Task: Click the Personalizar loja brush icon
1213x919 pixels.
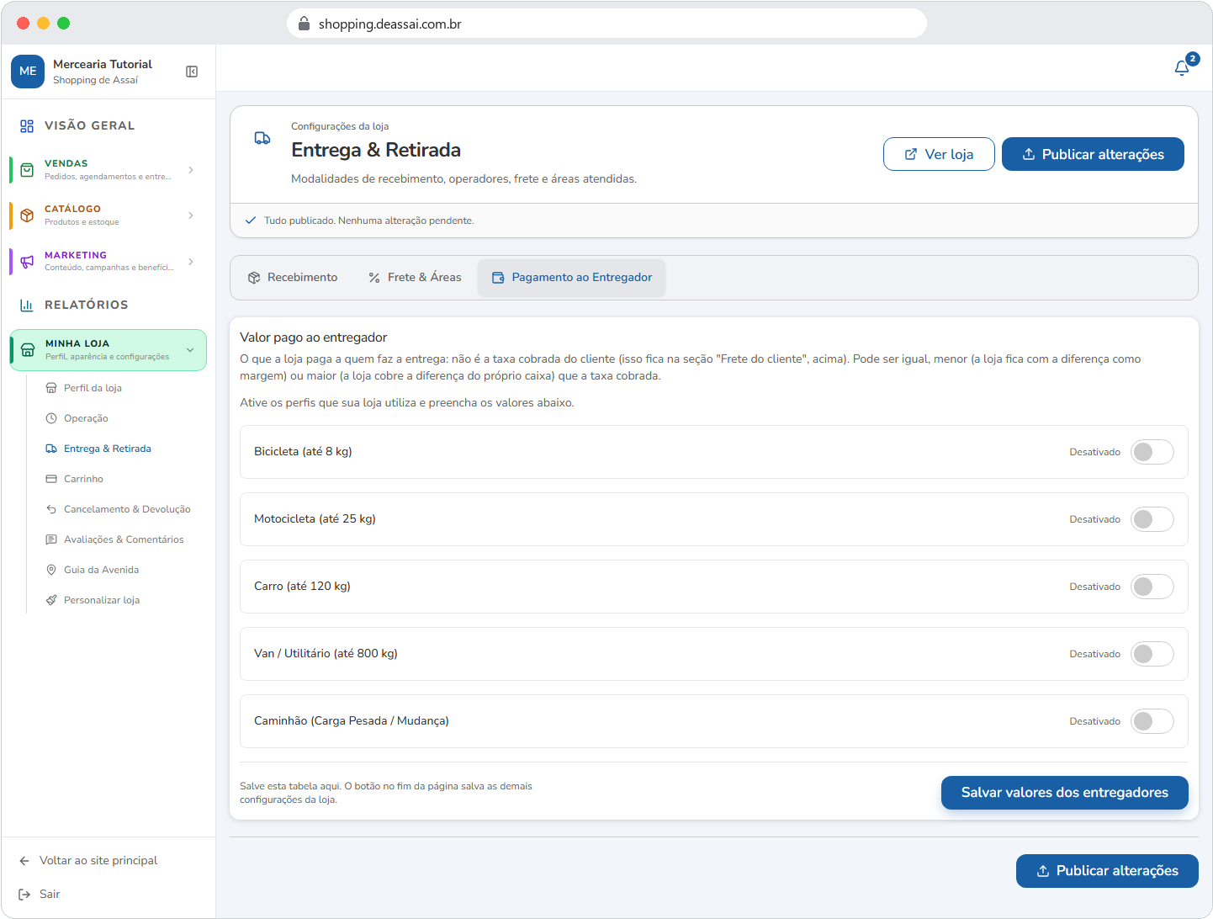Action: pos(51,600)
